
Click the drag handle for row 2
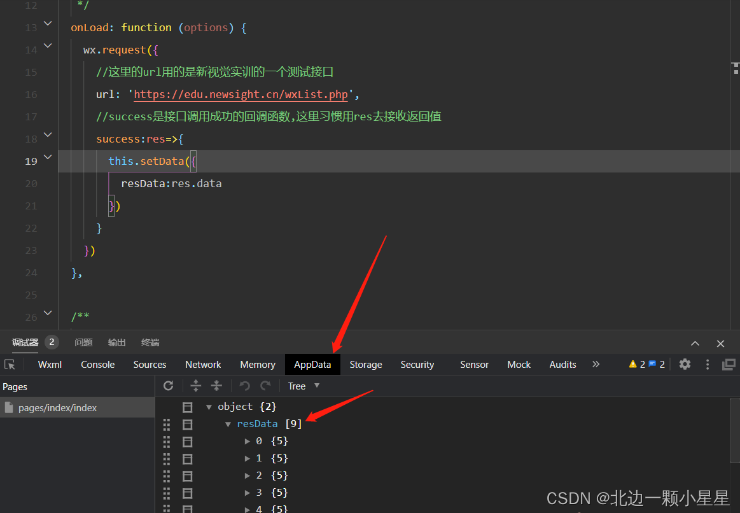[x=167, y=475]
